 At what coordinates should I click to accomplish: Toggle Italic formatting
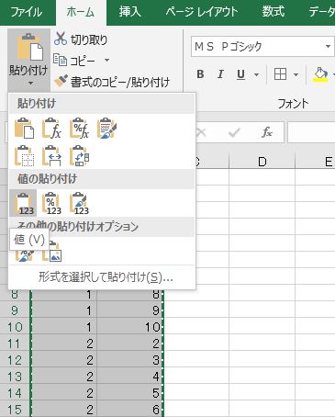[220, 74]
